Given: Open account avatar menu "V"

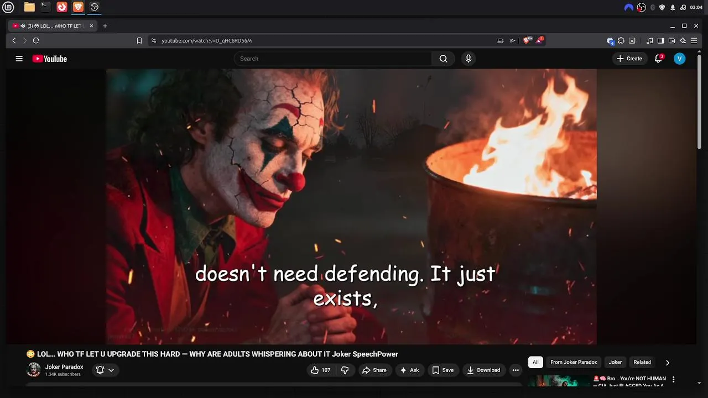Looking at the screenshot, I should (679, 59).
